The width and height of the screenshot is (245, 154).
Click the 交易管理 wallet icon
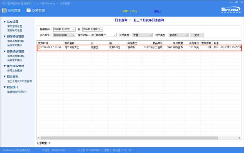point(28,10)
